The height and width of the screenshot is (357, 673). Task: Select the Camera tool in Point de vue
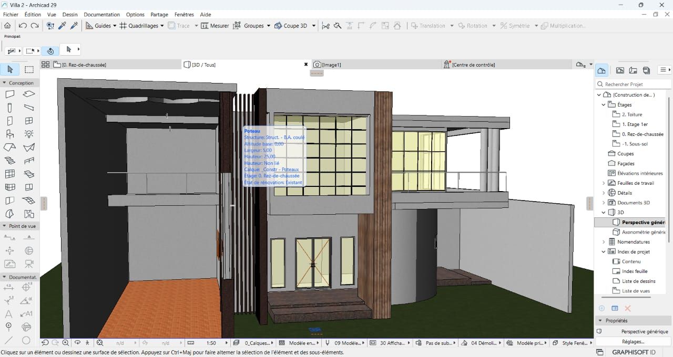click(29, 264)
